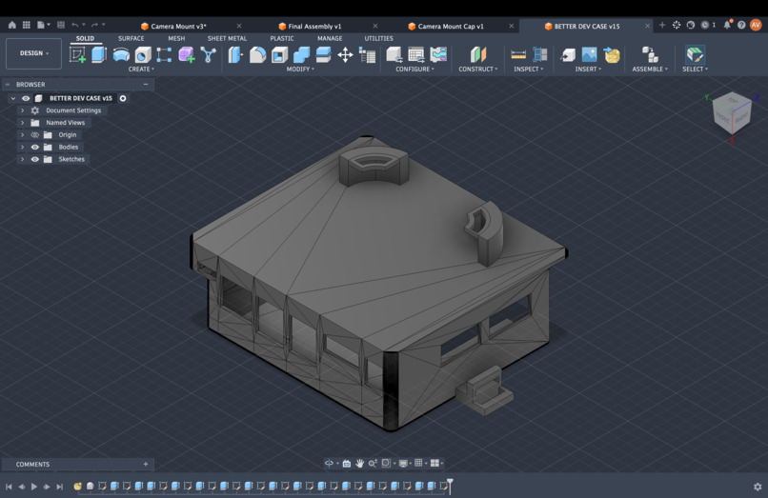Expand the Origin node
The image size is (768, 498).
tap(22, 135)
